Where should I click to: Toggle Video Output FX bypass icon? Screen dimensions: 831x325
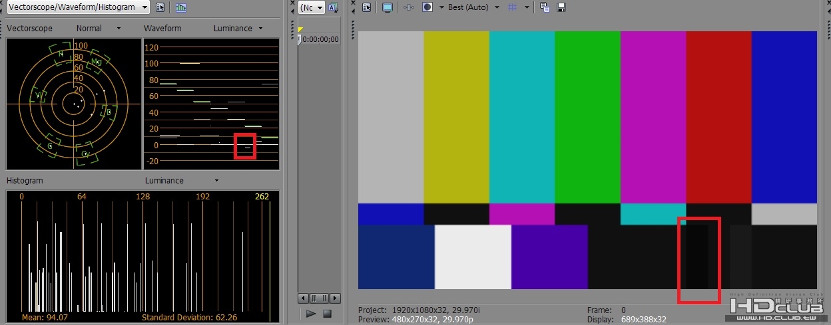(x=410, y=7)
